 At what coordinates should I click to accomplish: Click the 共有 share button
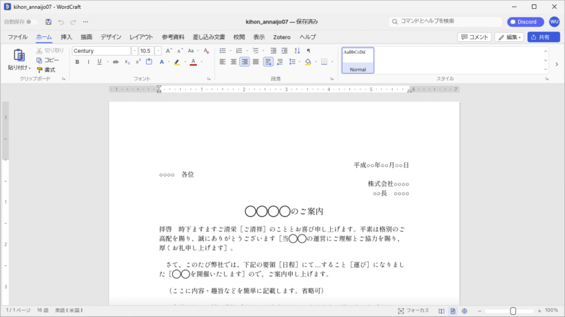(544, 37)
